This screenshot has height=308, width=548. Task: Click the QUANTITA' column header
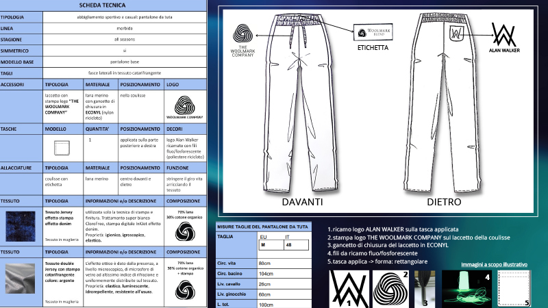click(97, 129)
